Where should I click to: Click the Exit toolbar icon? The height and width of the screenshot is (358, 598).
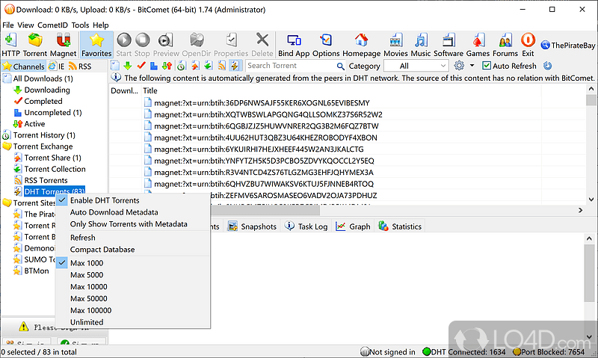coord(528,45)
